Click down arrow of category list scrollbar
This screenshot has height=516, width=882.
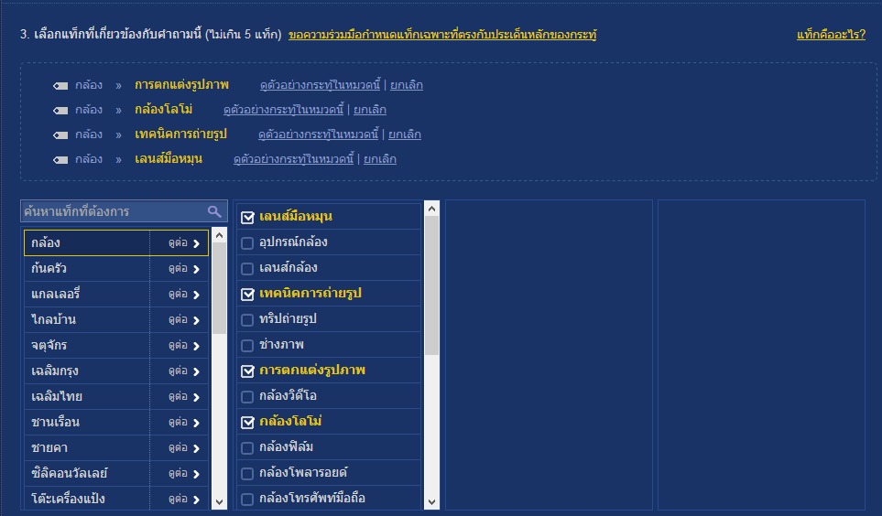tap(220, 502)
